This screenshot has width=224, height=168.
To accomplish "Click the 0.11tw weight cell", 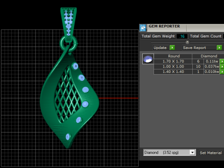I will pyautogui.click(x=212, y=62).
